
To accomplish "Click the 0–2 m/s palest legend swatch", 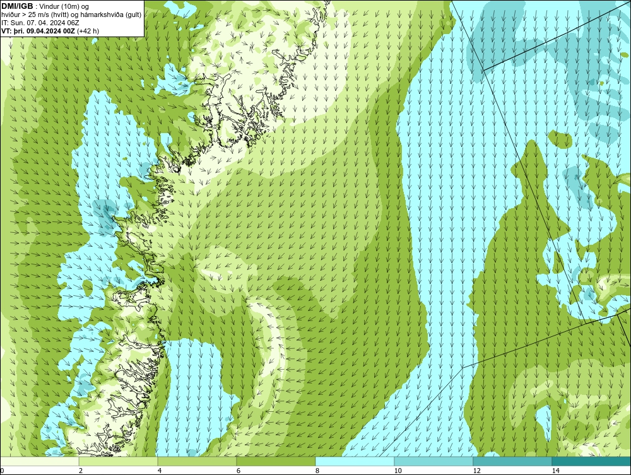I will 39,461.
